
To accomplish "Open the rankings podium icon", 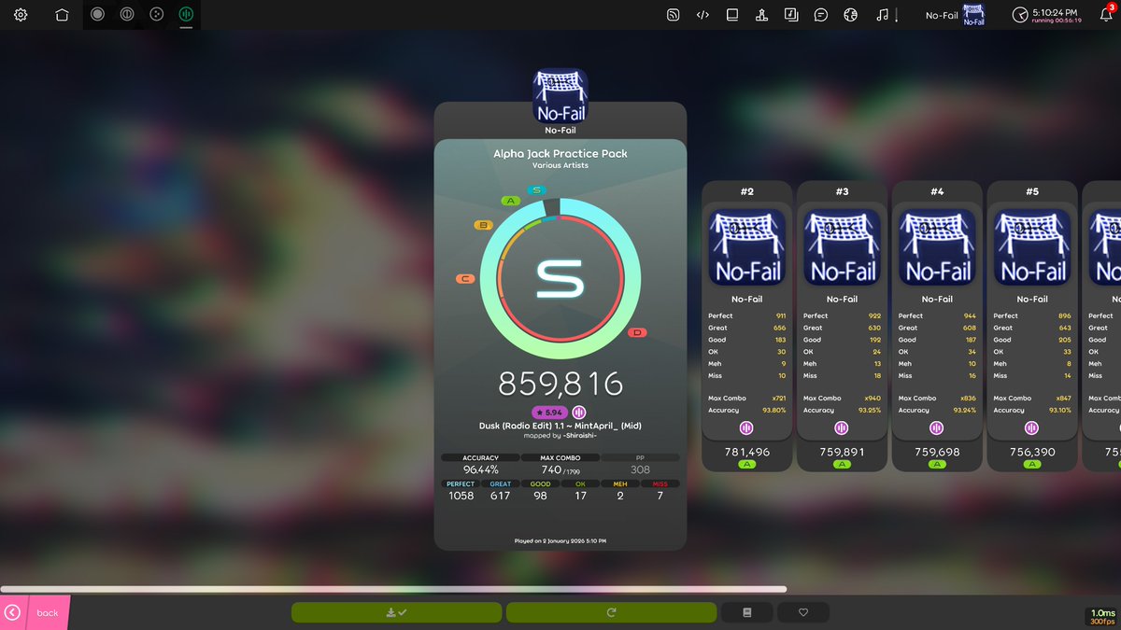I will click(761, 15).
